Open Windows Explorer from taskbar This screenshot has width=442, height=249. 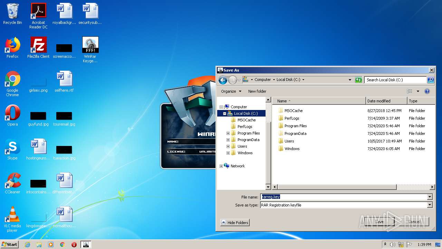39,245
